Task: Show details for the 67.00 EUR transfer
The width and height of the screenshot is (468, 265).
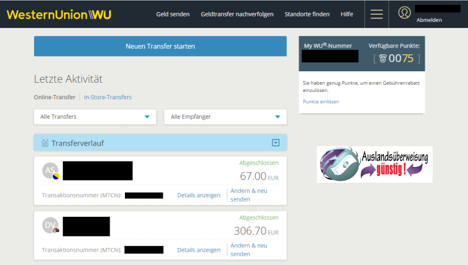Action: click(x=199, y=195)
